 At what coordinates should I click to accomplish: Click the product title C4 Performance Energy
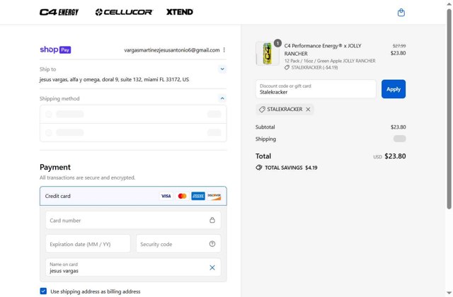pyautogui.click(x=323, y=49)
